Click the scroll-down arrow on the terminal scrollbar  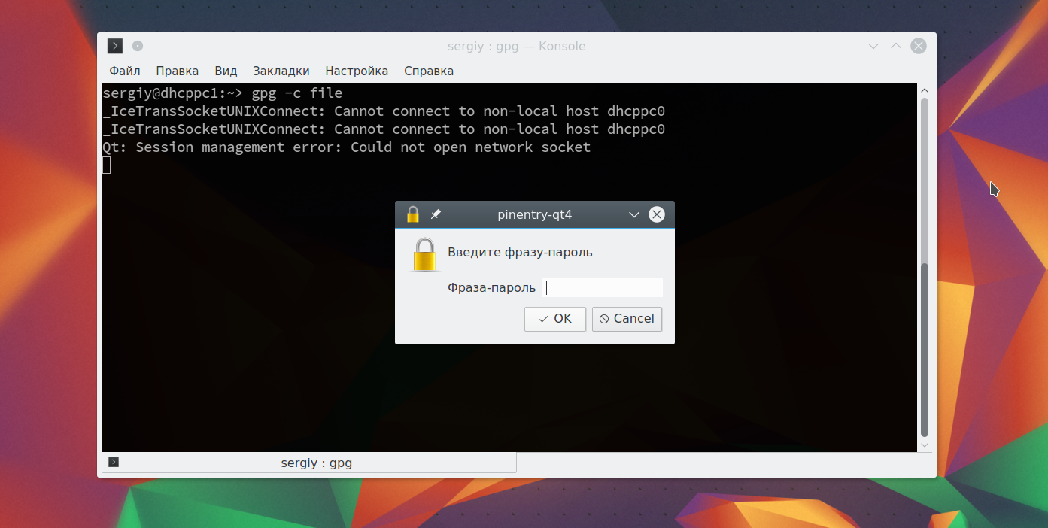[x=923, y=445]
